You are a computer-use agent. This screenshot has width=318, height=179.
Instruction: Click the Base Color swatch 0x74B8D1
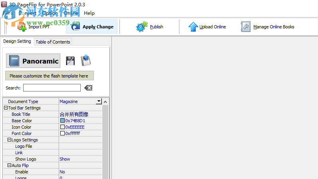point(62,121)
